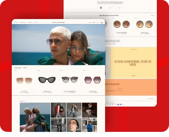
Task: Click the second social icon in the back page footer
Action: tap(150, 99)
